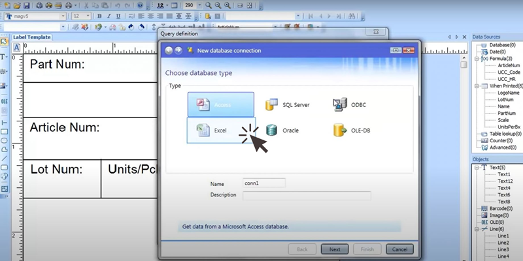Select Counter(0) data source
The height and width of the screenshot is (261, 523).
coord(501,140)
